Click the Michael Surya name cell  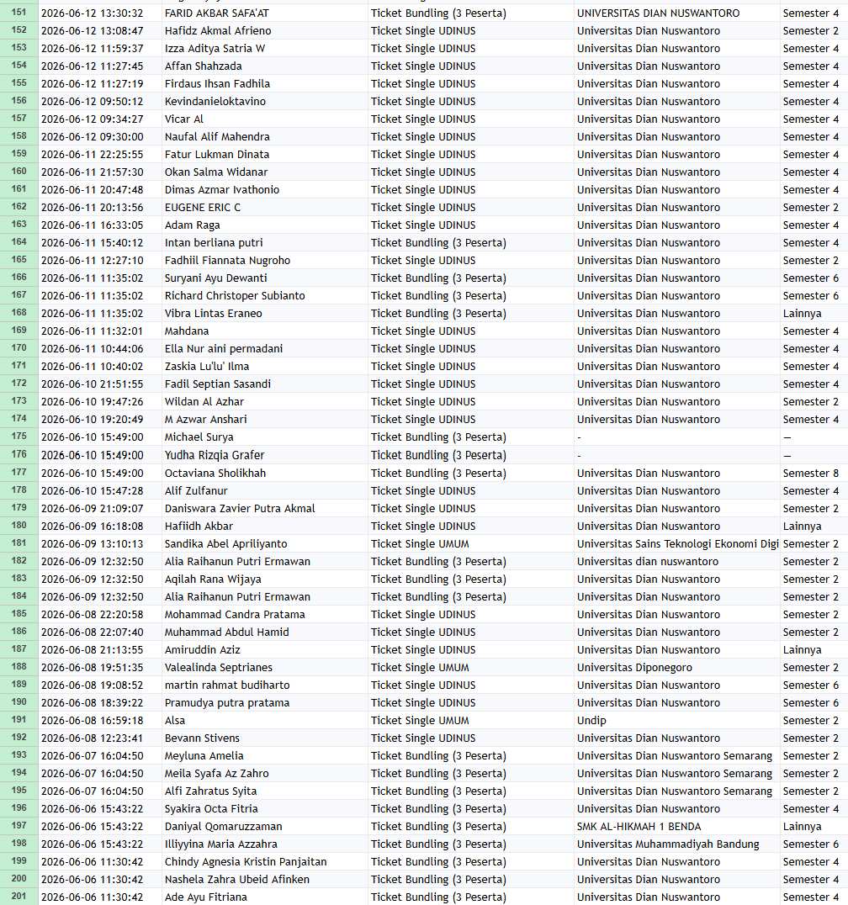[265, 437]
